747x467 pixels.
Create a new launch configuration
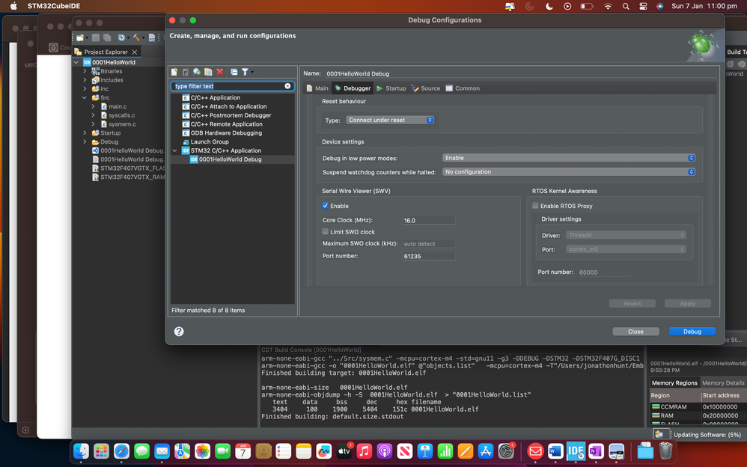(x=174, y=72)
